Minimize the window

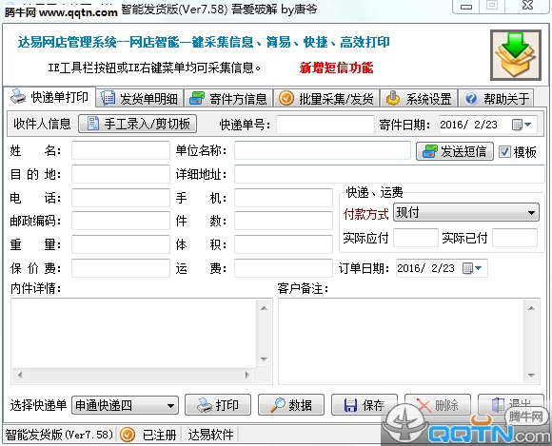tap(466, 7)
